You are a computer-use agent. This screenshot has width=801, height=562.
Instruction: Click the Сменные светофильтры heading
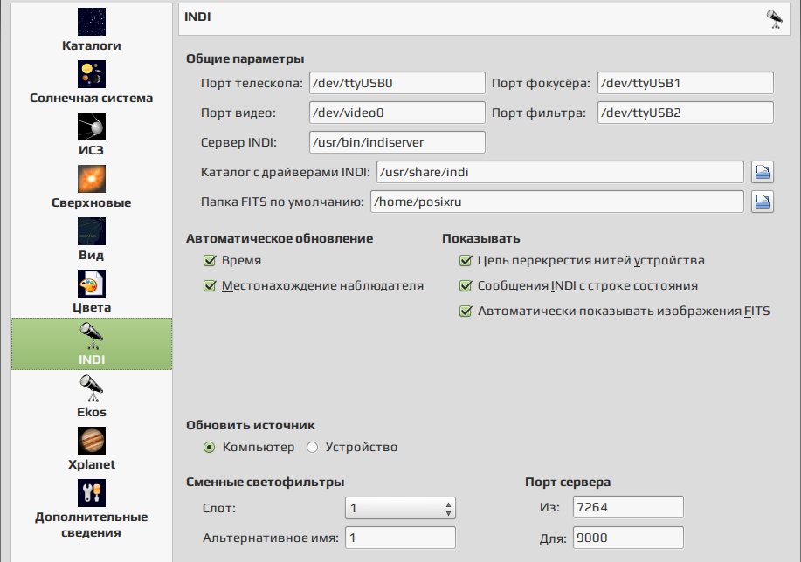266,482
